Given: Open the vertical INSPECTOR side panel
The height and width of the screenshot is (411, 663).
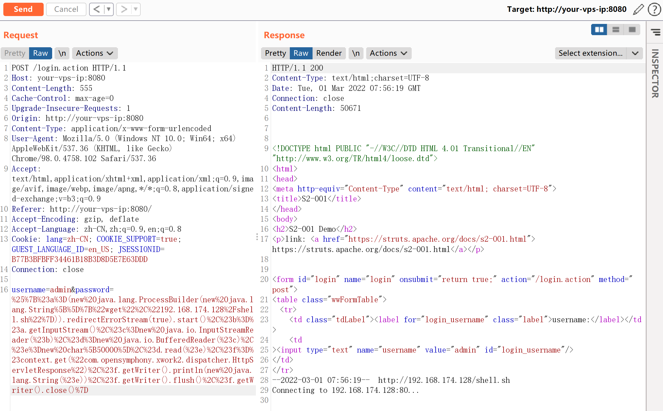Looking at the screenshot, I should (x=655, y=73).
